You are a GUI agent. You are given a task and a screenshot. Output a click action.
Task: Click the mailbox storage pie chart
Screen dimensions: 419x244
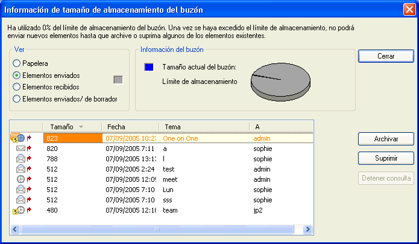tap(280, 82)
